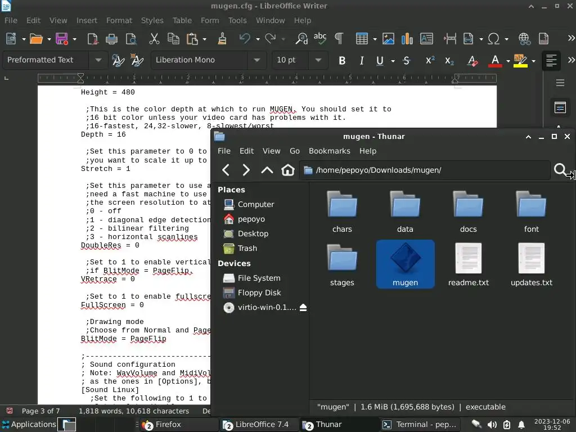The width and height of the screenshot is (576, 432).
Task: Apply red font color swatch
Action: [495, 61]
